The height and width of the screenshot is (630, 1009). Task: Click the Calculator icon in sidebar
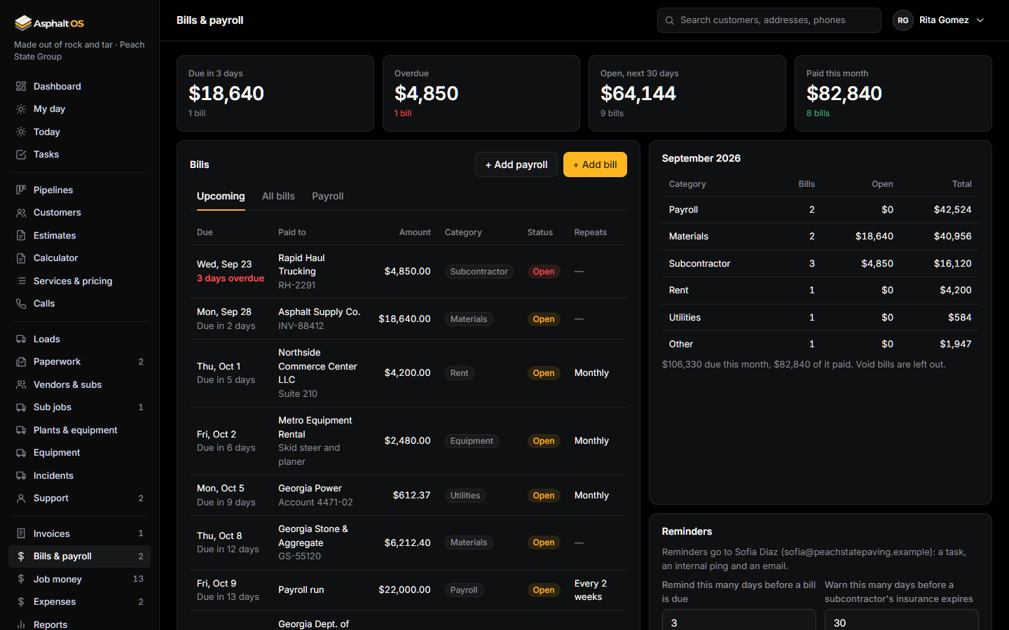point(21,258)
